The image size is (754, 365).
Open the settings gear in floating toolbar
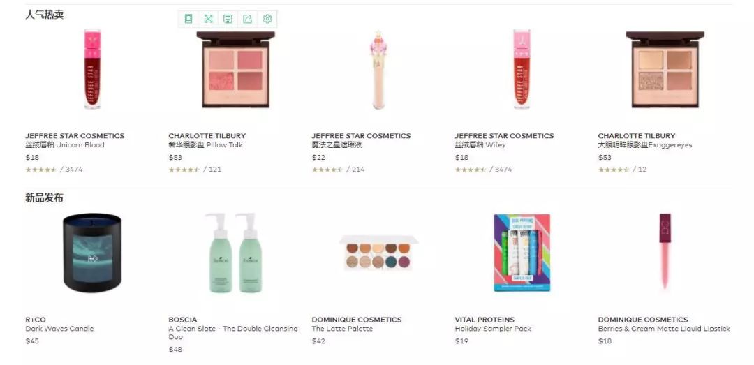[x=267, y=19]
